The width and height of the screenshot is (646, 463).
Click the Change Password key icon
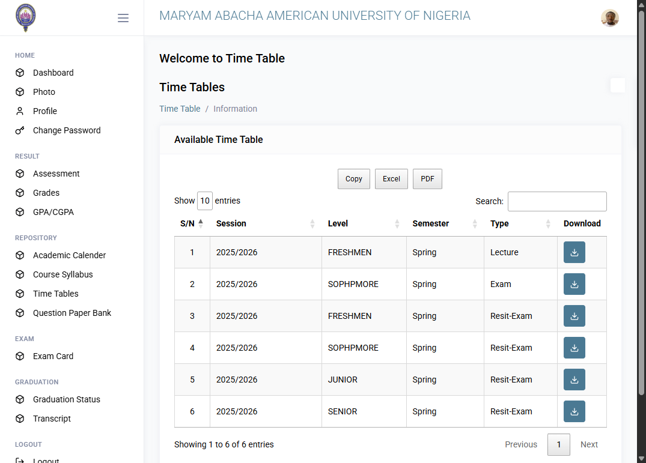[20, 130]
